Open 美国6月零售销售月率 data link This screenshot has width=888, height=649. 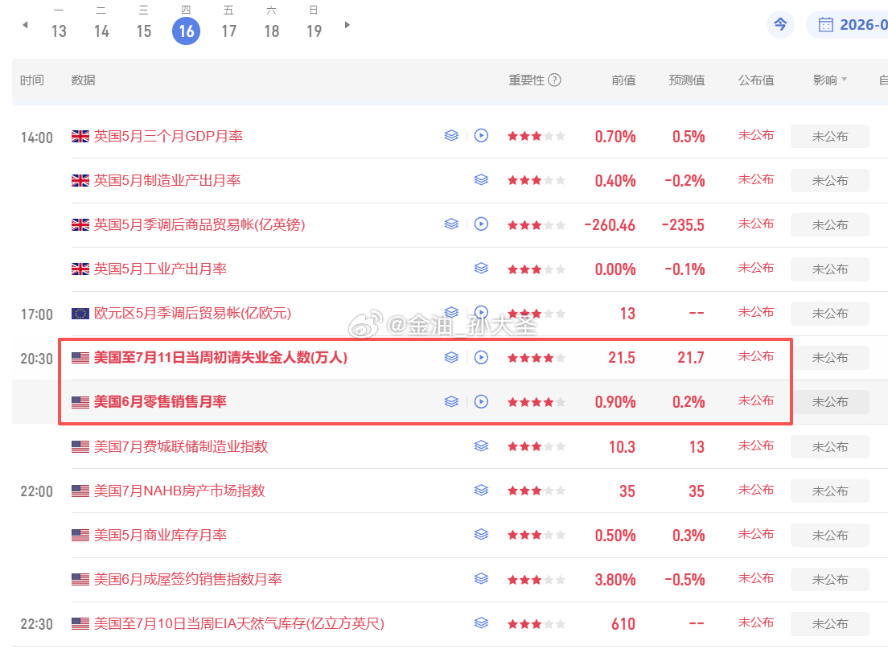[x=160, y=401]
